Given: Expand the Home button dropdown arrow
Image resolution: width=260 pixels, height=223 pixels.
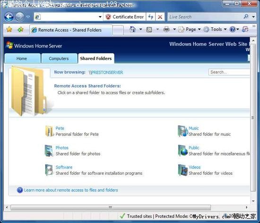Looking at the screenshot, I should (141, 29).
